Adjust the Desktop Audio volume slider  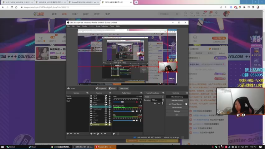tap(124, 111)
